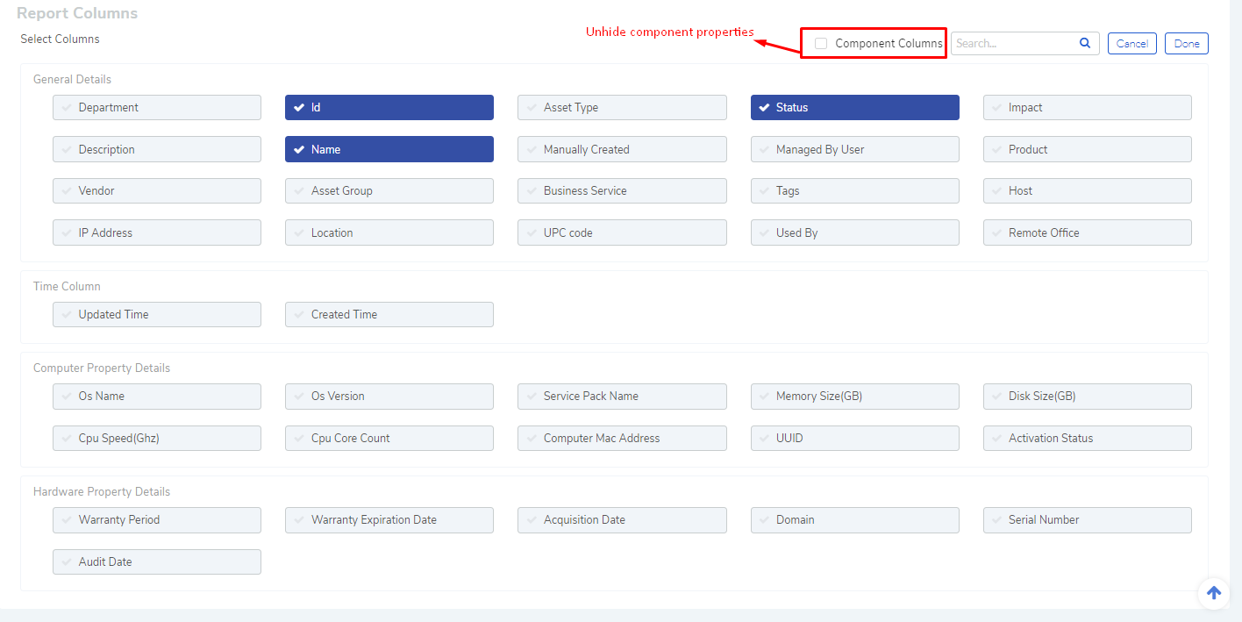Select the Cpu Speed(Ghz) column

157,438
